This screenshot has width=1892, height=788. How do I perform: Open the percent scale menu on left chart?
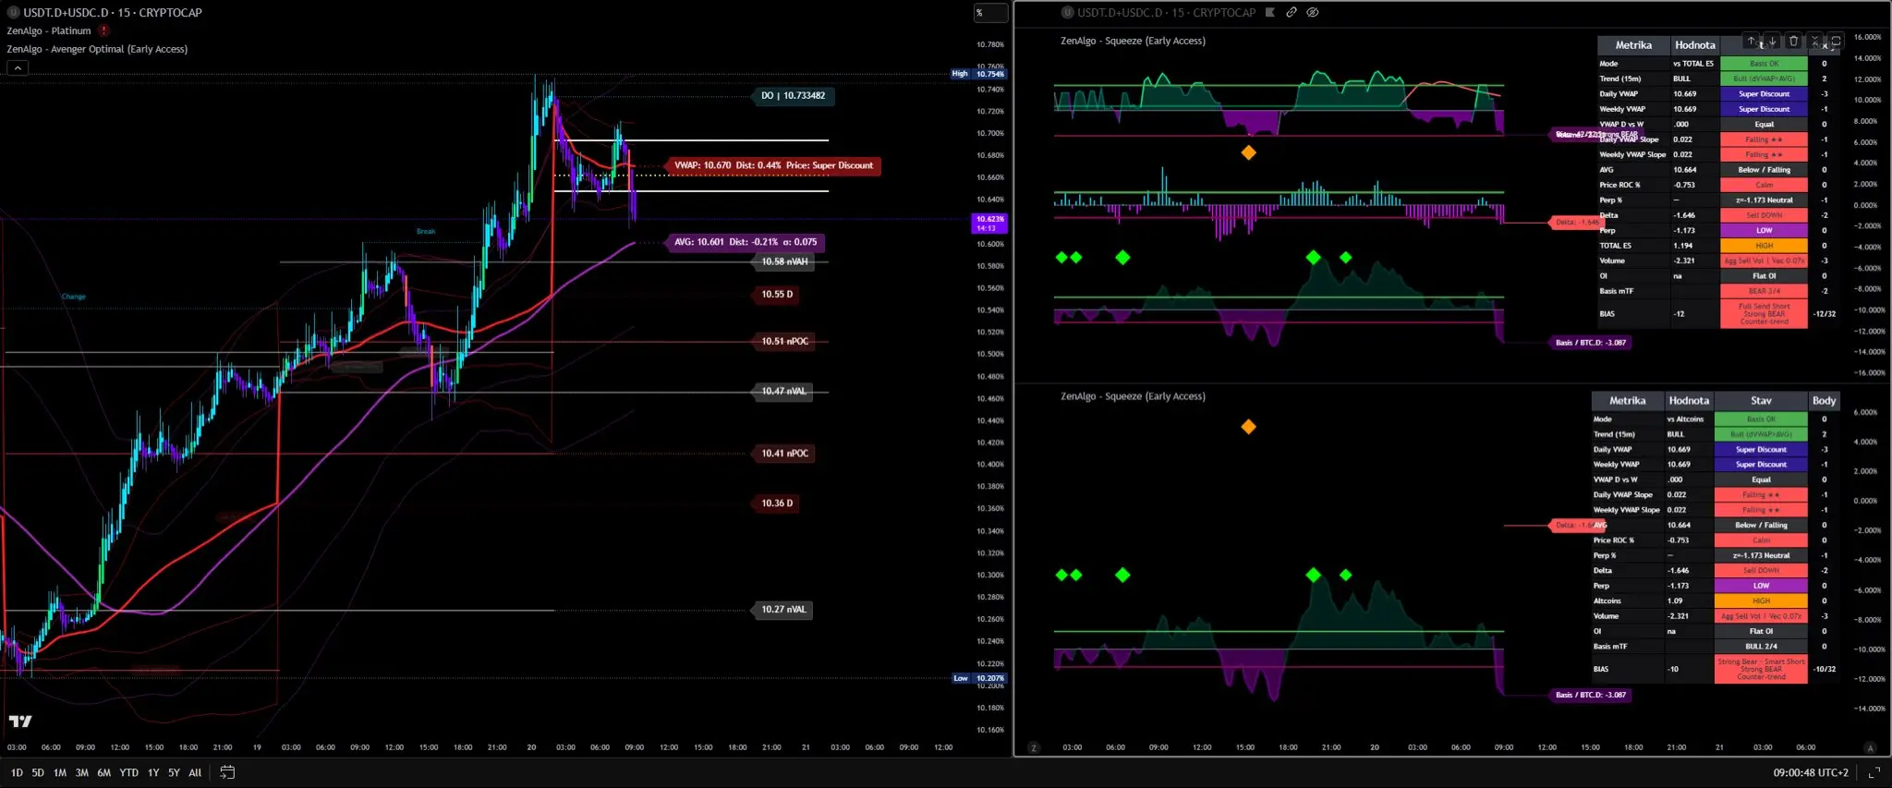coord(990,13)
